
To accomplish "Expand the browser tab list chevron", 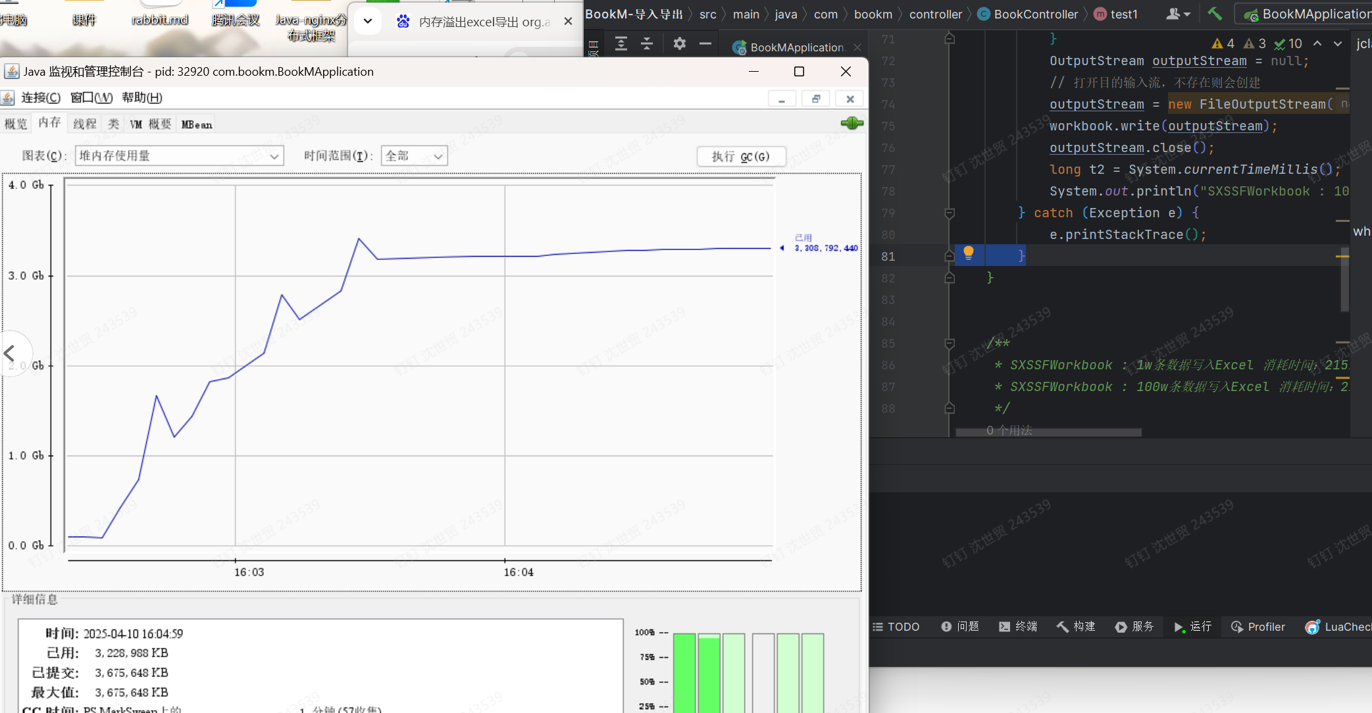I will 368,21.
